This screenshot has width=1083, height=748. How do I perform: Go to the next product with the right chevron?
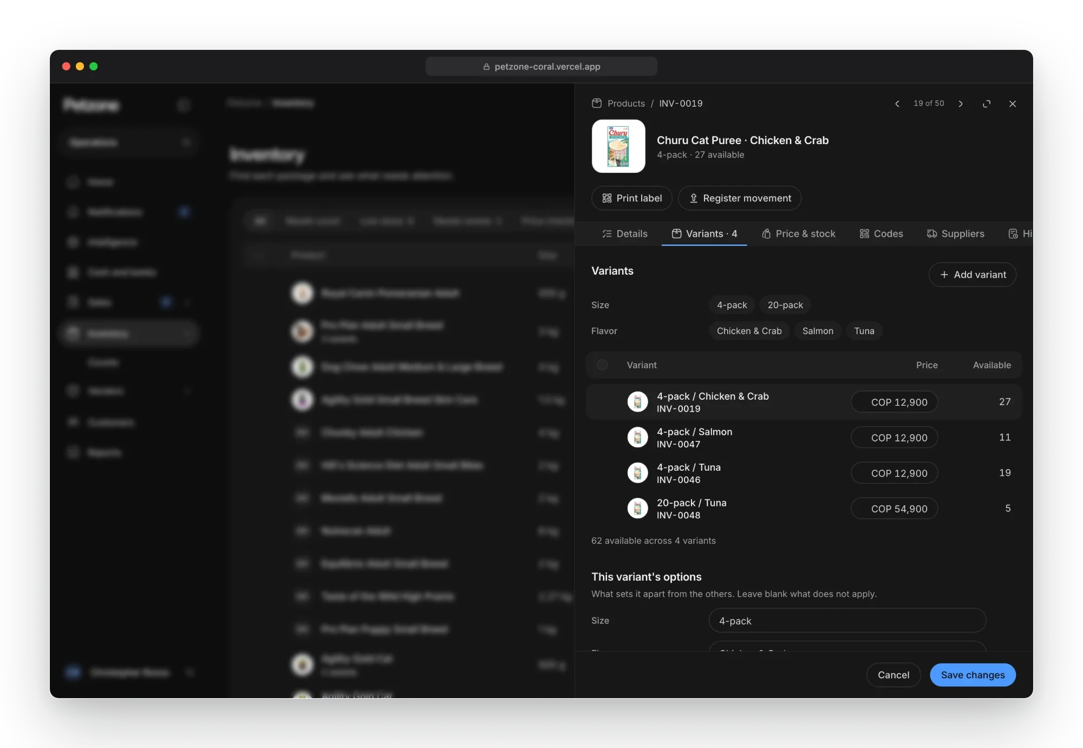point(961,103)
